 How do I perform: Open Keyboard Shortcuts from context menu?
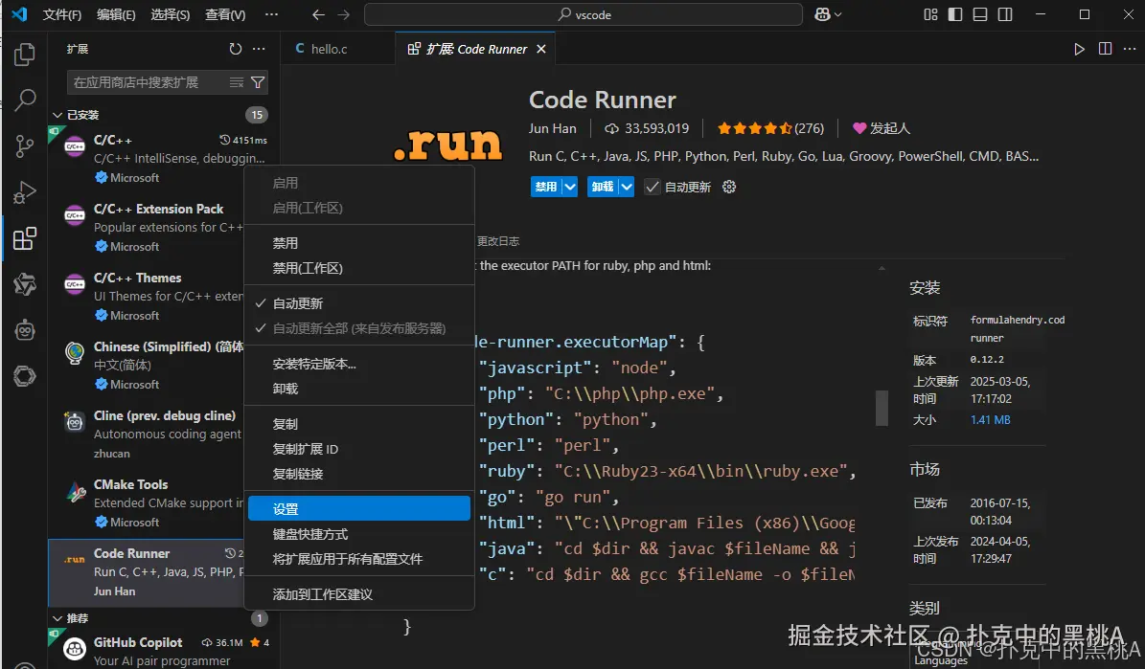coord(358,534)
